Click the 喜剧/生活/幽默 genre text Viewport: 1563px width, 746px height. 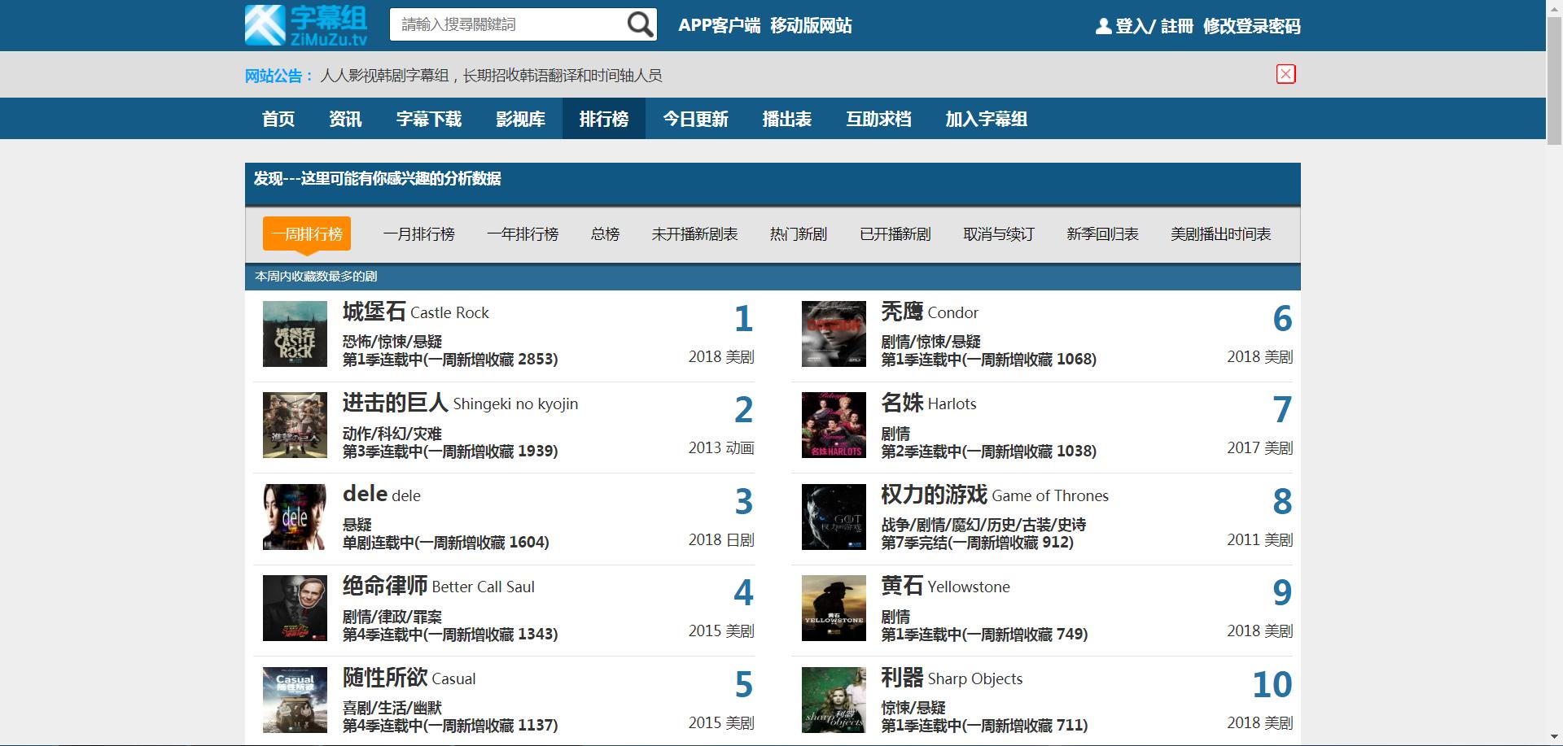392,708
